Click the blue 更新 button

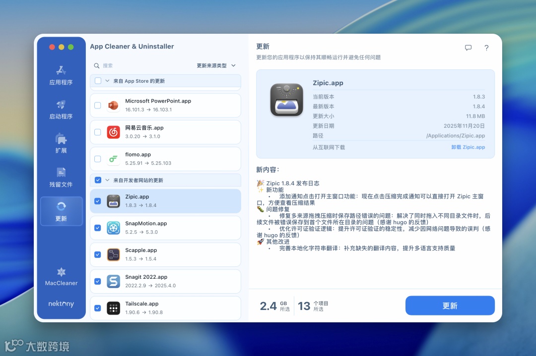click(x=450, y=305)
